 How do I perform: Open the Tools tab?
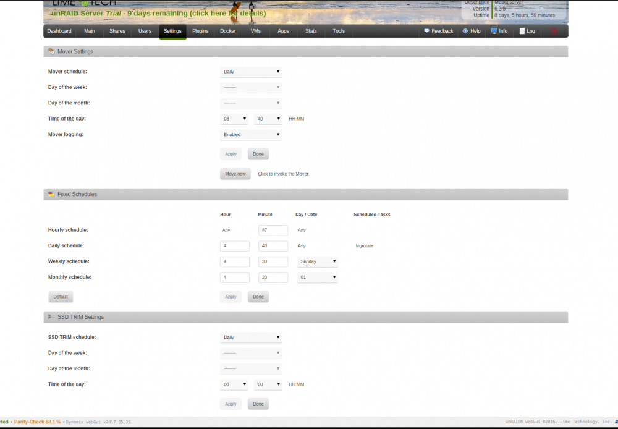339,31
